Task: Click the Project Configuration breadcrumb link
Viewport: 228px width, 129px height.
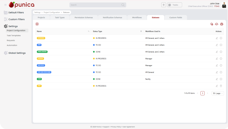Action: coord(52,12)
